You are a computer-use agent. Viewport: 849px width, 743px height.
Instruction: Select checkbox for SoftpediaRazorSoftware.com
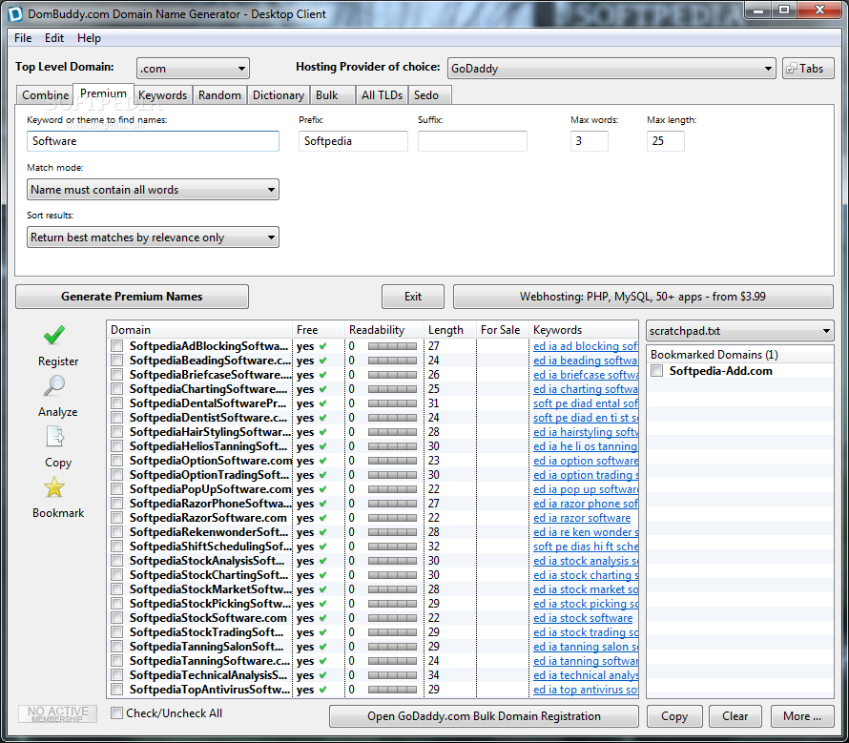(x=116, y=518)
